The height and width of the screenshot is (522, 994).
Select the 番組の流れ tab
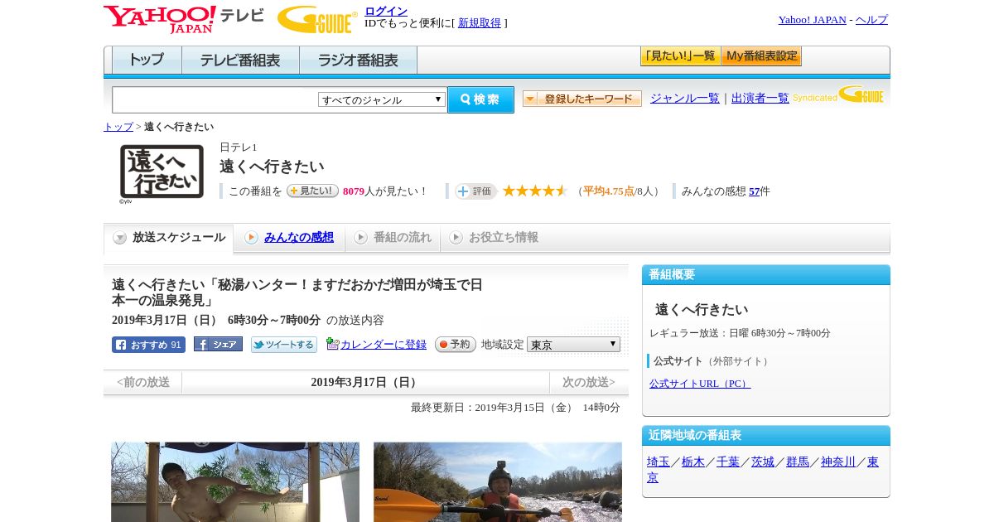tap(393, 238)
